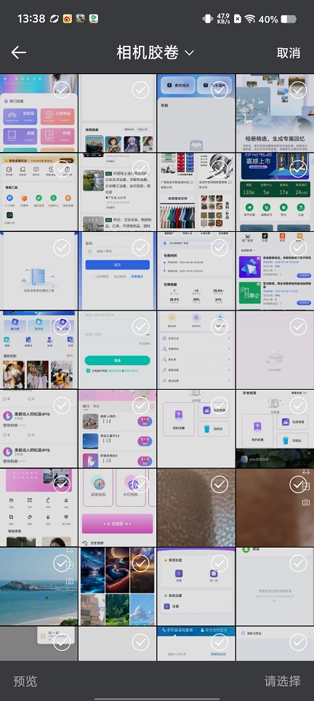Tick the checkbox on the clothing rack thumbnail
314x701 pixels.
click(x=220, y=169)
